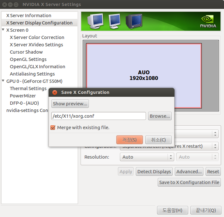
Task: Focus the /etc/X11/xorg.conf path field
Action: [99, 116]
